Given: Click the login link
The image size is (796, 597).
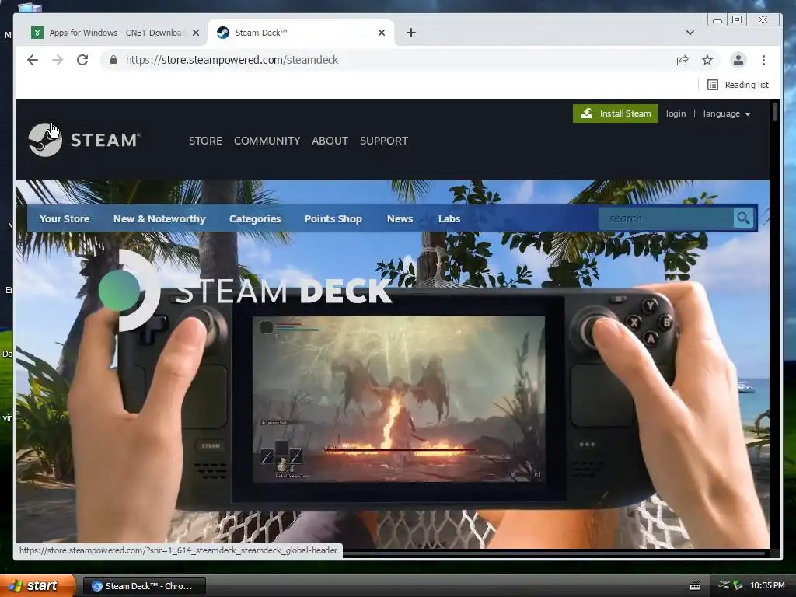Looking at the screenshot, I should (676, 113).
